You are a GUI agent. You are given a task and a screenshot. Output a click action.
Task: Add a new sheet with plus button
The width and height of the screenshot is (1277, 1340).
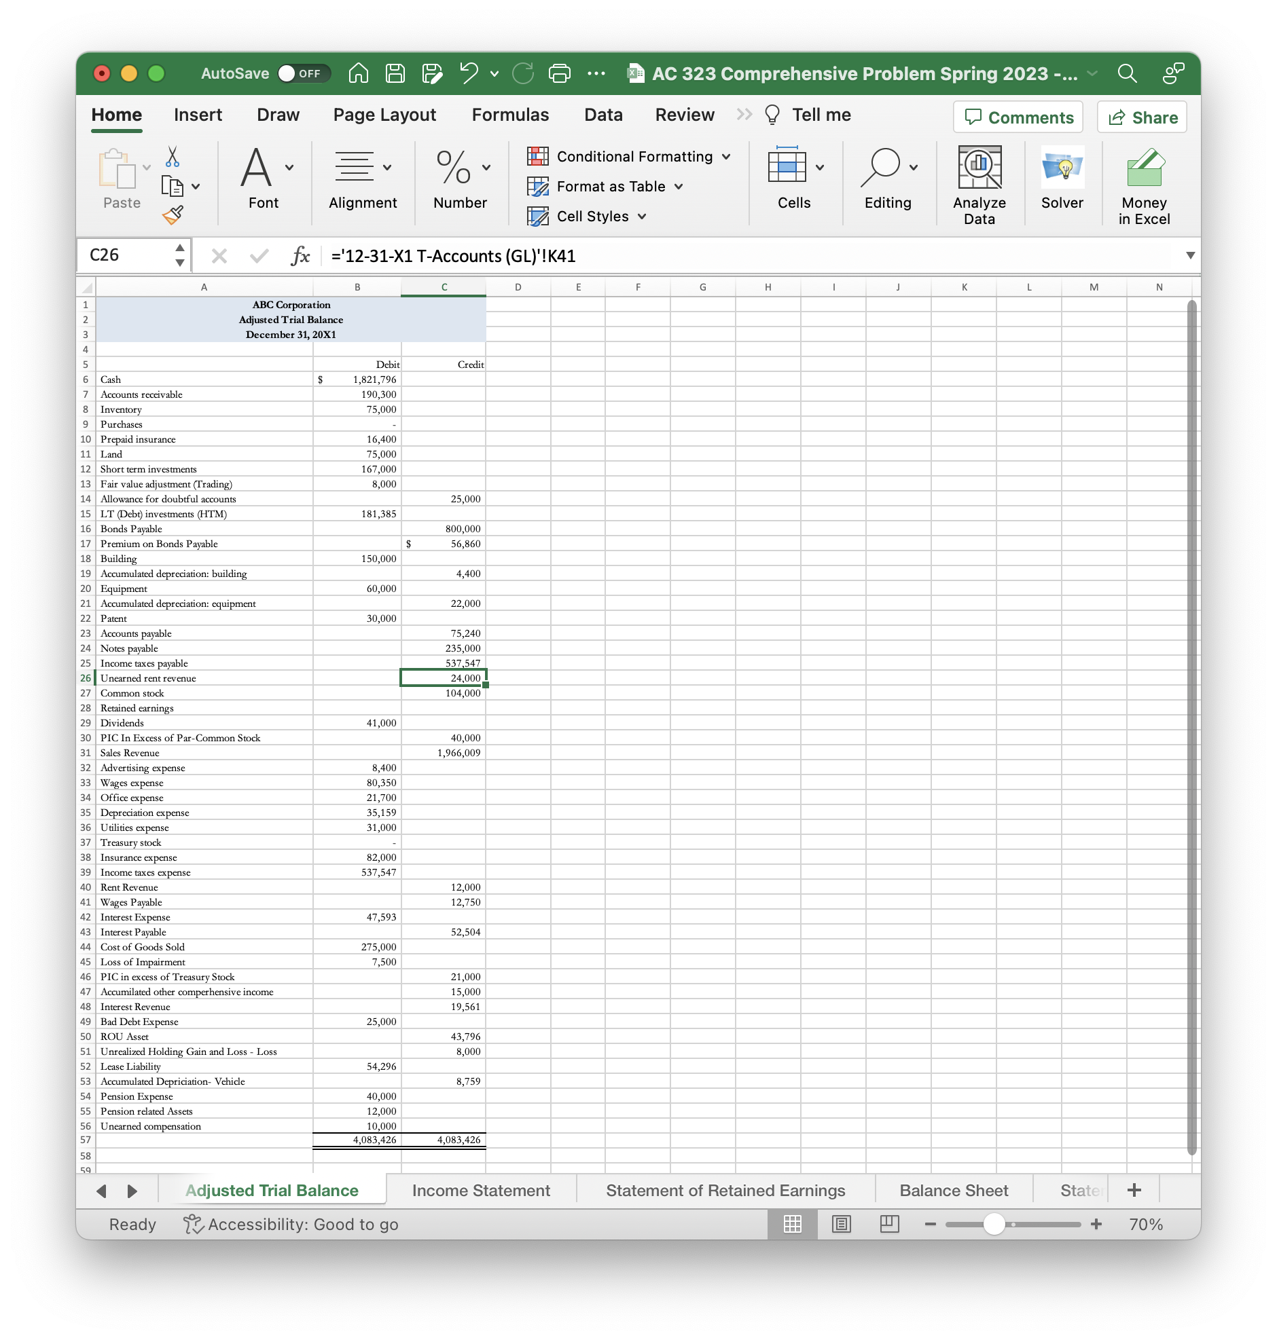(1134, 1190)
